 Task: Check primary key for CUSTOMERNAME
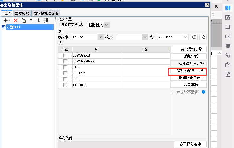click(65, 61)
